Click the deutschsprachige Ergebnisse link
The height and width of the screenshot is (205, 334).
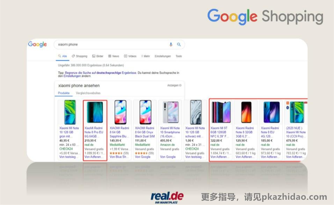pyautogui.click(x=116, y=73)
